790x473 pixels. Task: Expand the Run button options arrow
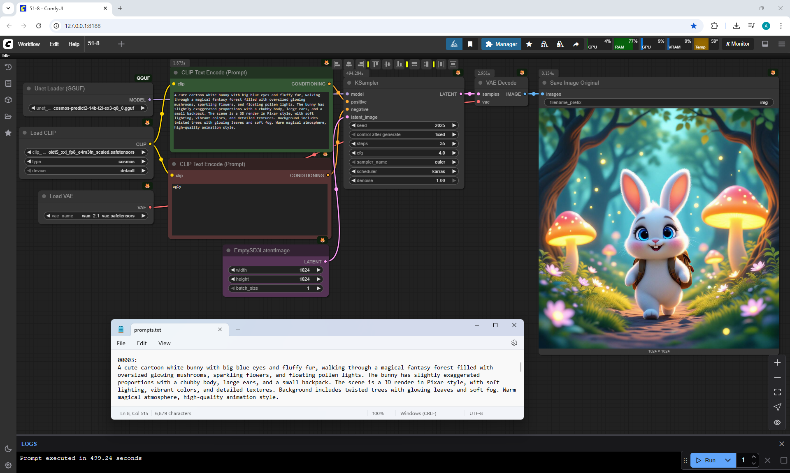point(728,460)
